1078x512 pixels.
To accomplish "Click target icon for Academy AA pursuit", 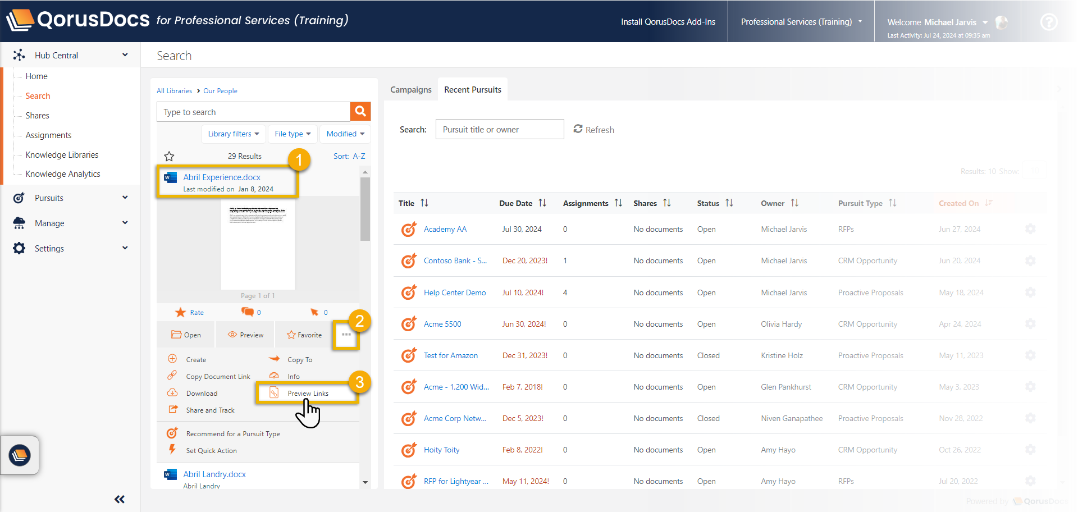I will click(x=409, y=229).
